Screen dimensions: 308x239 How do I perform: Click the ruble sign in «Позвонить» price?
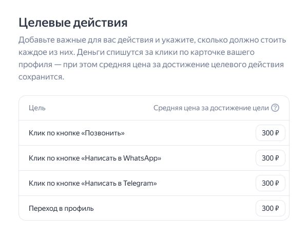click(277, 133)
